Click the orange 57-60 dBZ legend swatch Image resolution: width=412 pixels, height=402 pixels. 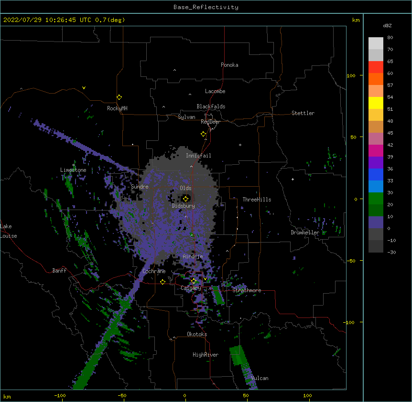376,79
